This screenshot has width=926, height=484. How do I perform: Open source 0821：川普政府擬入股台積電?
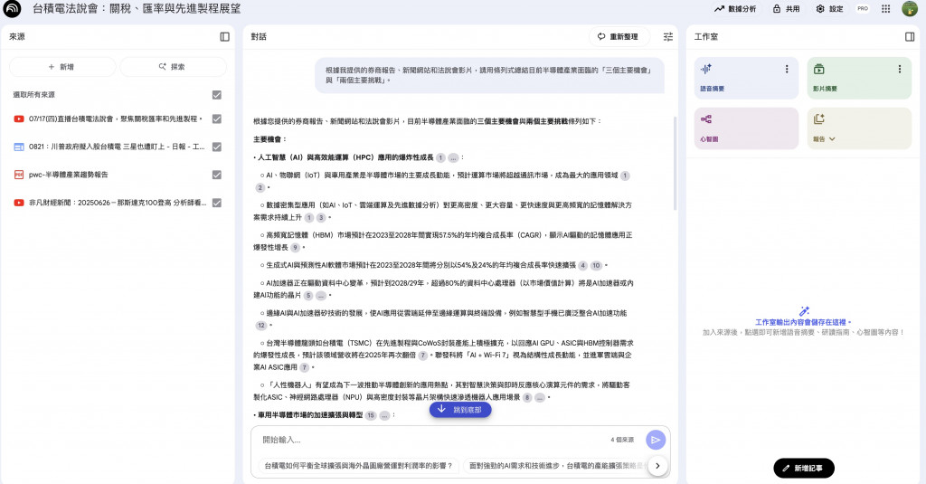coord(117,147)
